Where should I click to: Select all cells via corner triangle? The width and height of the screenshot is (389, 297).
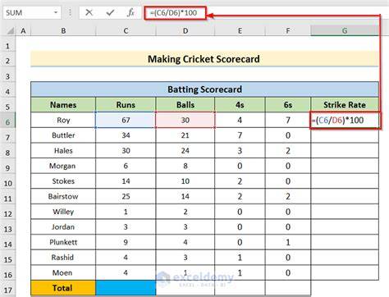(x=10, y=31)
